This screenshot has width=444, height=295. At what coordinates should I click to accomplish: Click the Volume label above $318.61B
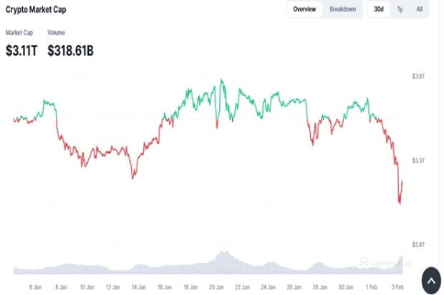coord(57,33)
